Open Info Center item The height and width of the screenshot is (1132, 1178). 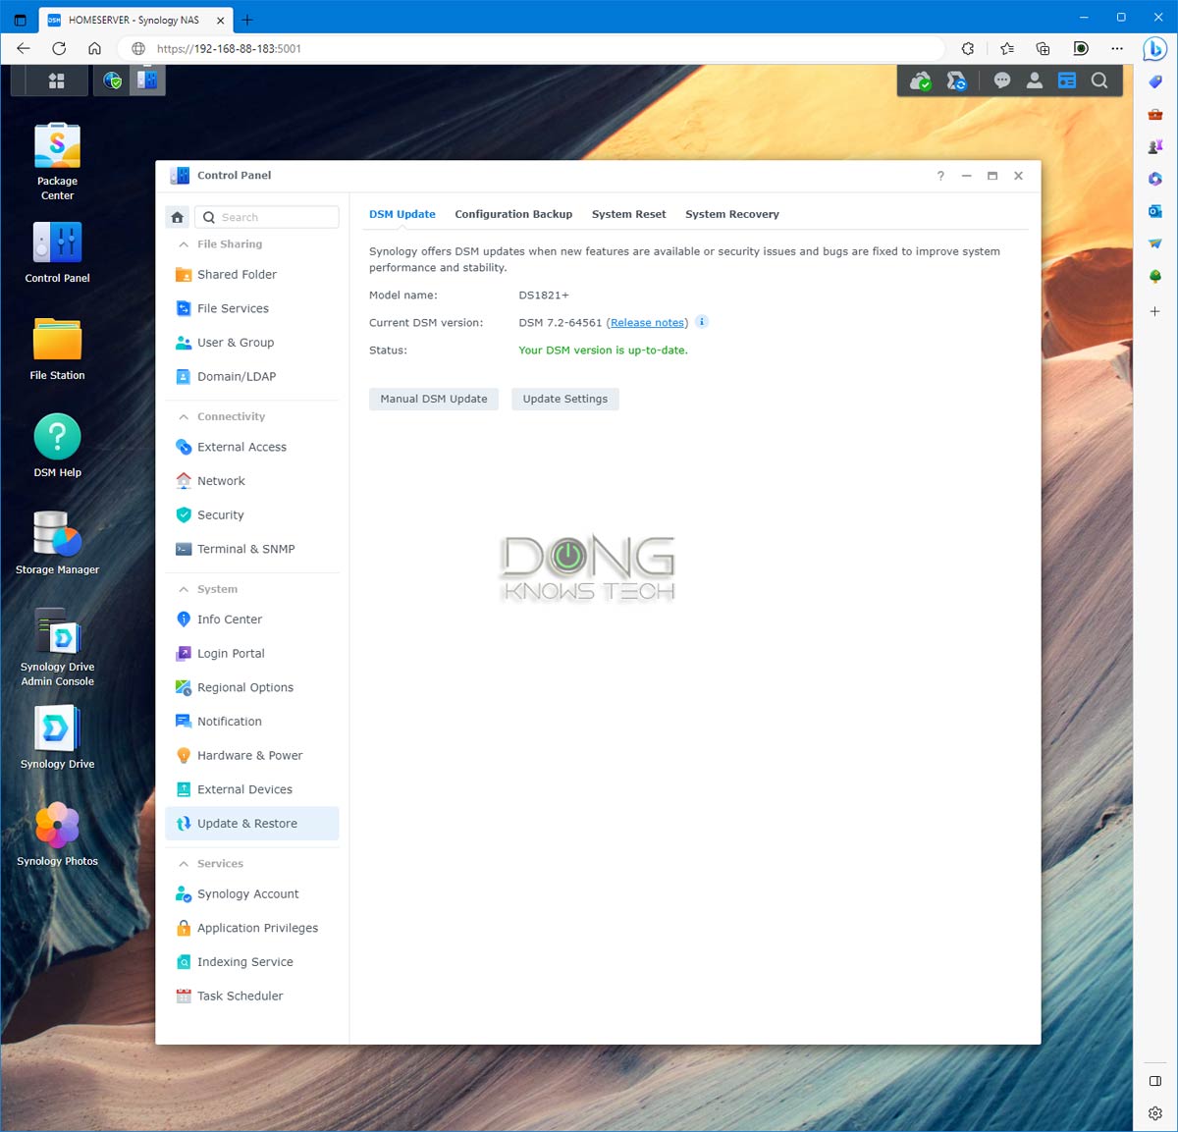pyautogui.click(x=251, y=620)
